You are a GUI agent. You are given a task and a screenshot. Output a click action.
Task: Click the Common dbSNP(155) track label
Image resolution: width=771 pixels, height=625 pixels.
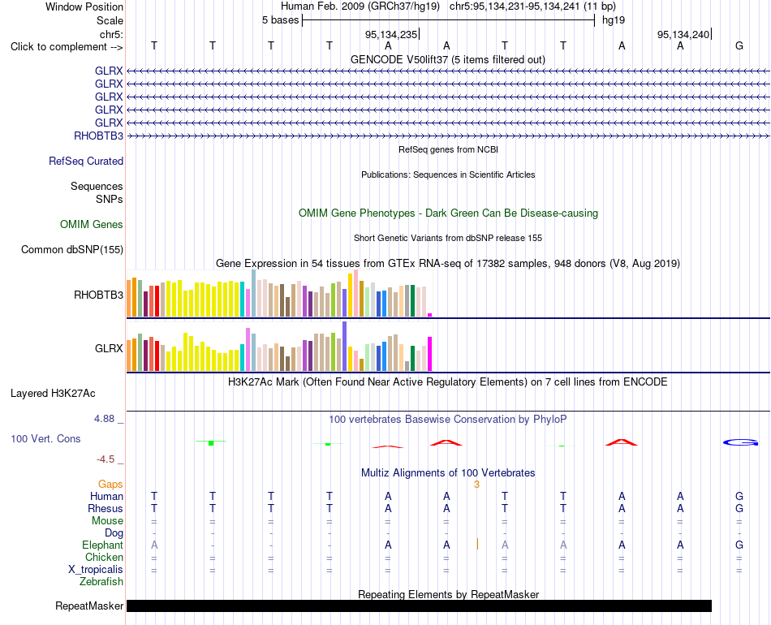[71, 249]
